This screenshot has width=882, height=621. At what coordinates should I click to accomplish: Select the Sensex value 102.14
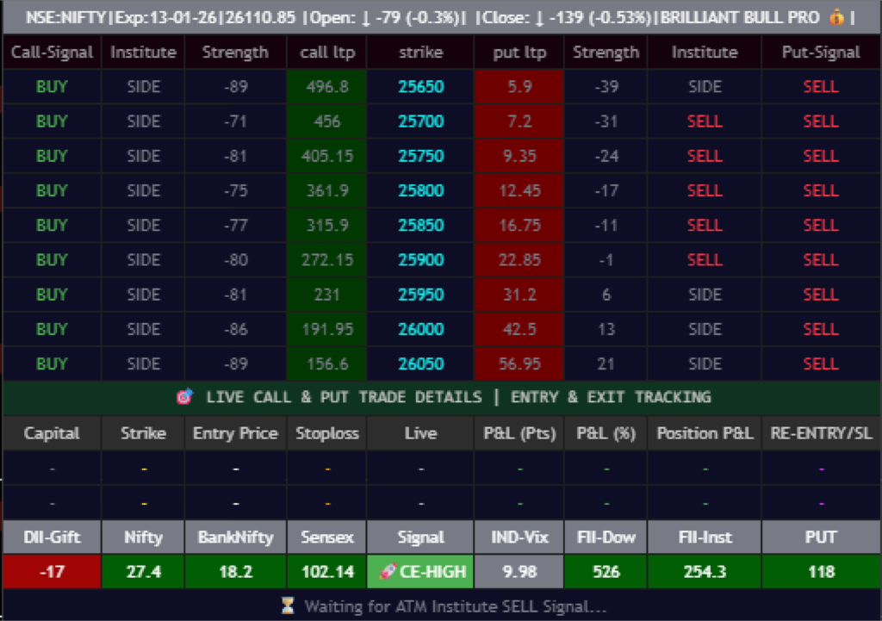[326, 572]
